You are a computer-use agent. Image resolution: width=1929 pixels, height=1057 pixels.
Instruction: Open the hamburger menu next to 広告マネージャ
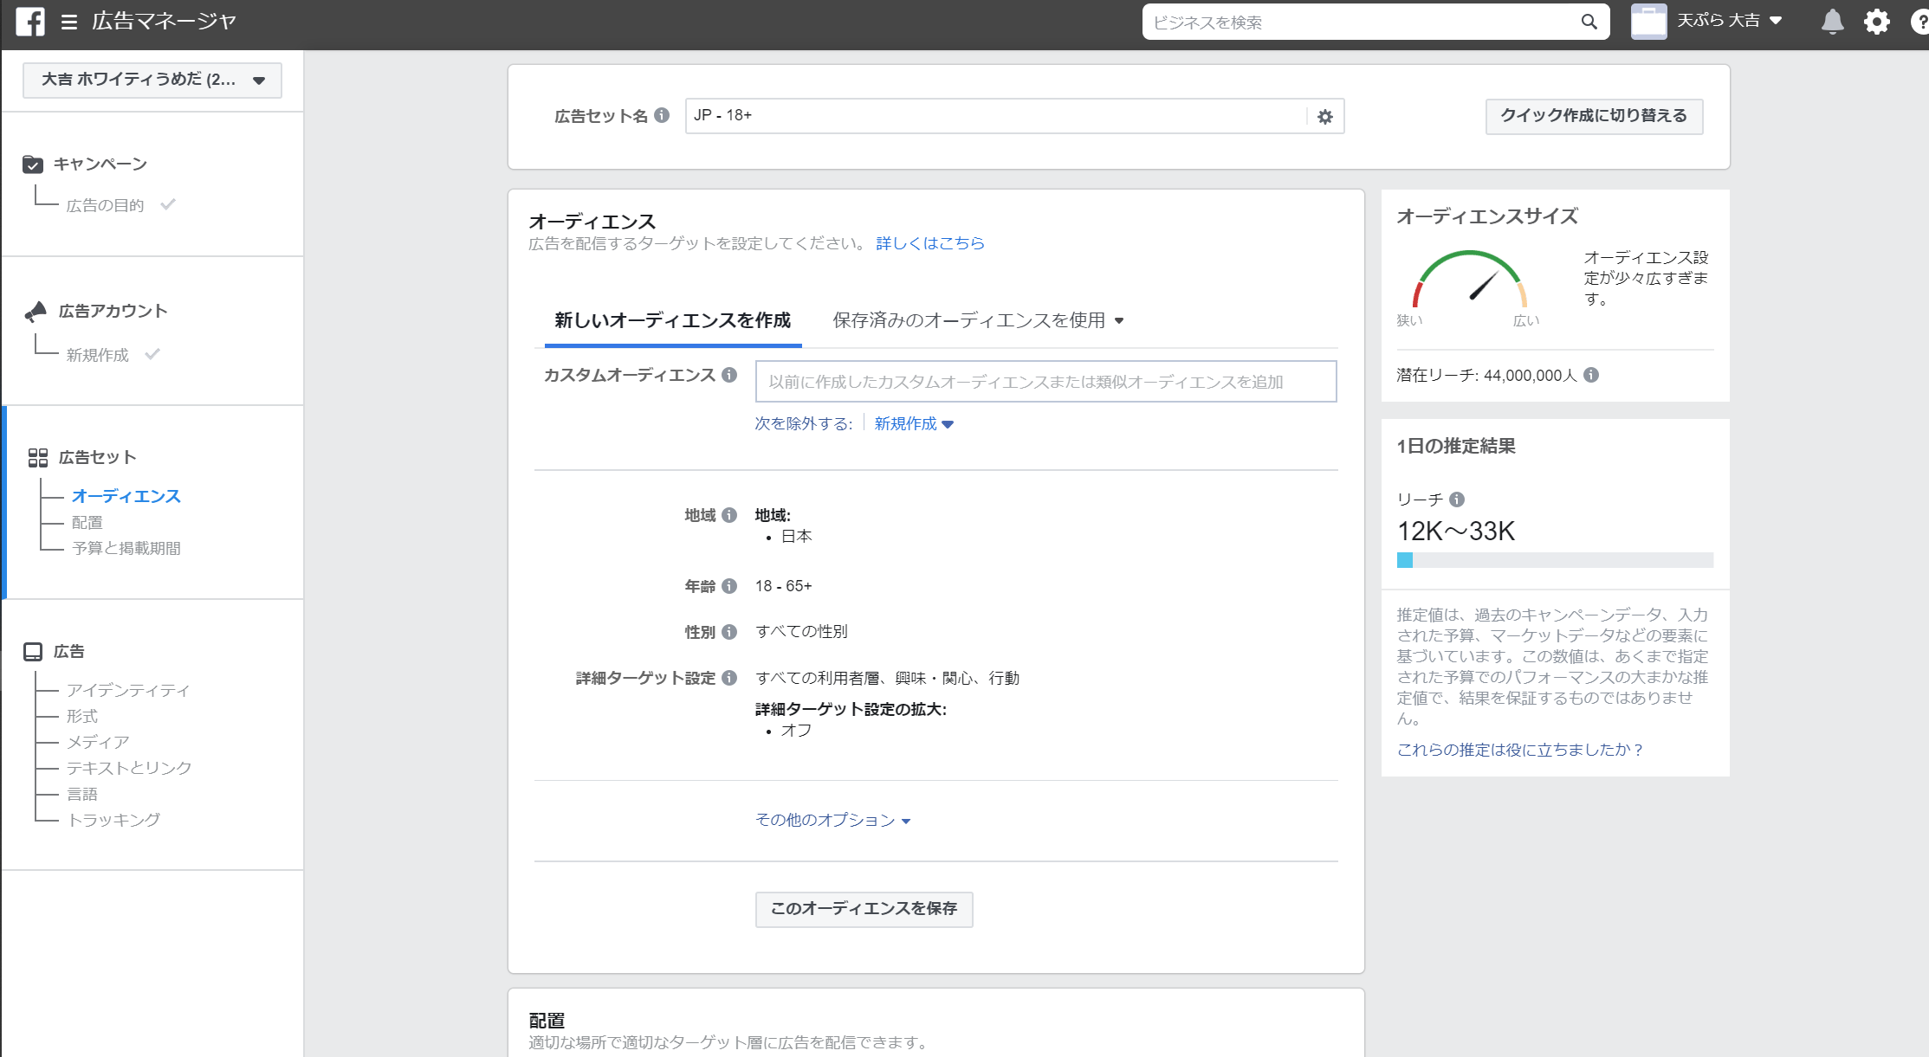point(69,23)
